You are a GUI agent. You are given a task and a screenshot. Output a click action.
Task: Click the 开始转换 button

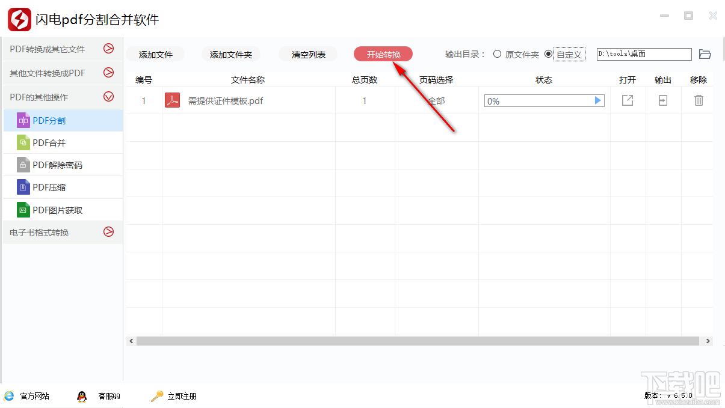383,53
